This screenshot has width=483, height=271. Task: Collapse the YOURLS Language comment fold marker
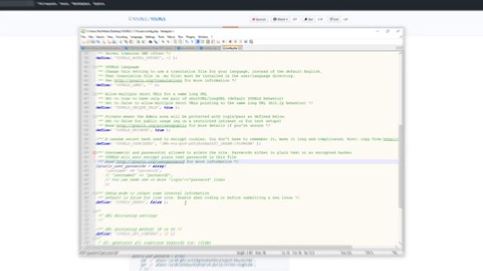click(x=94, y=67)
